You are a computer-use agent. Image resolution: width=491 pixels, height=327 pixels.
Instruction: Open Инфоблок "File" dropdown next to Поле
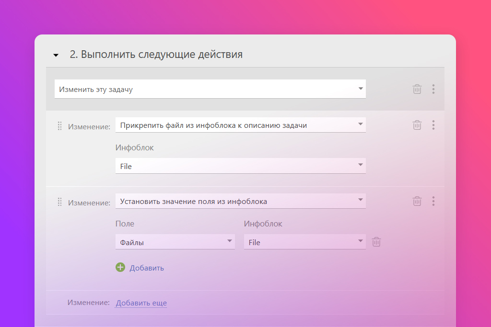click(304, 242)
